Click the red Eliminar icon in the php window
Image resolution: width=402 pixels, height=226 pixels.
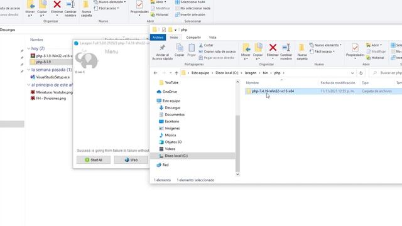pyautogui.click(x=273, y=48)
